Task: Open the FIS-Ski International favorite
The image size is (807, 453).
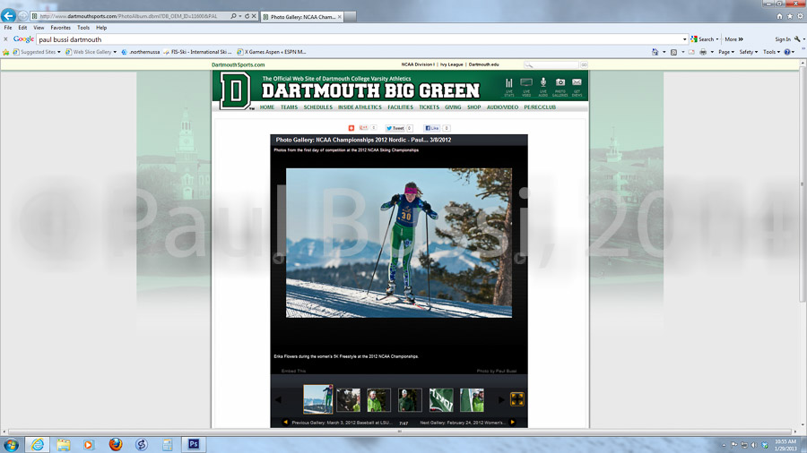Action: coord(197,52)
